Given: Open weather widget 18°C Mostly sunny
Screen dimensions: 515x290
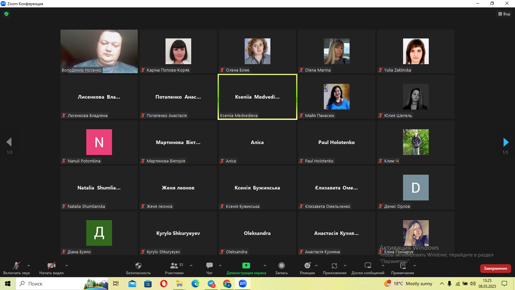Looking at the screenshot, I should 408,284.
